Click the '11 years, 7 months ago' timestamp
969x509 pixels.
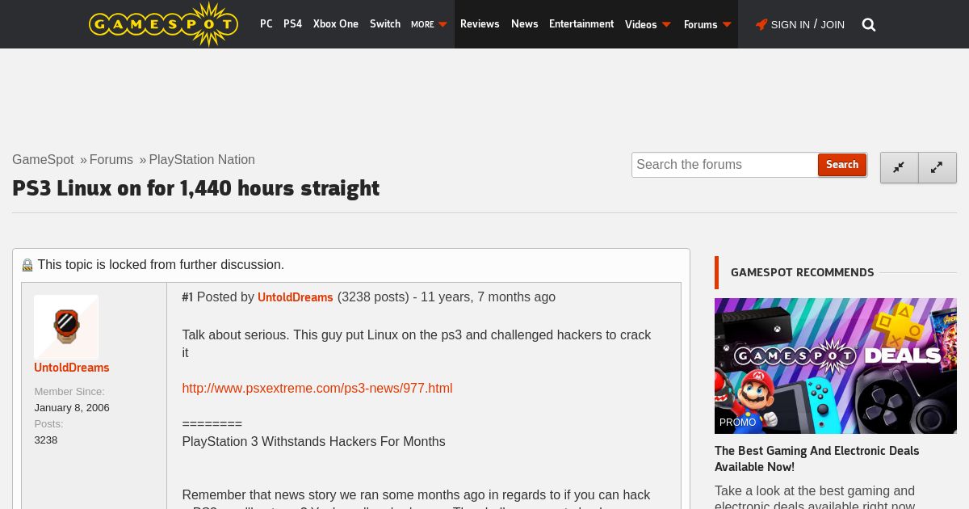pyautogui.click(x=488, y=297)
